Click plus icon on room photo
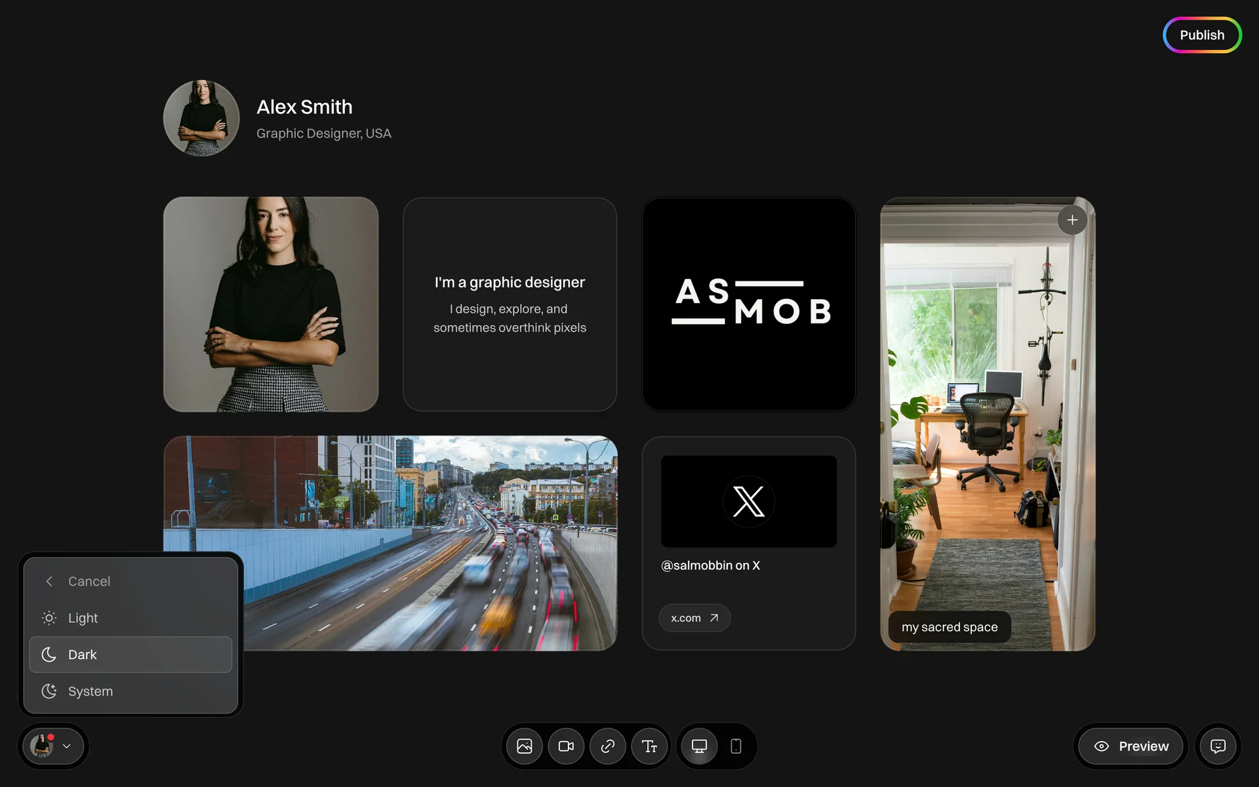The image size is (1259, 787). (1072, 220)
